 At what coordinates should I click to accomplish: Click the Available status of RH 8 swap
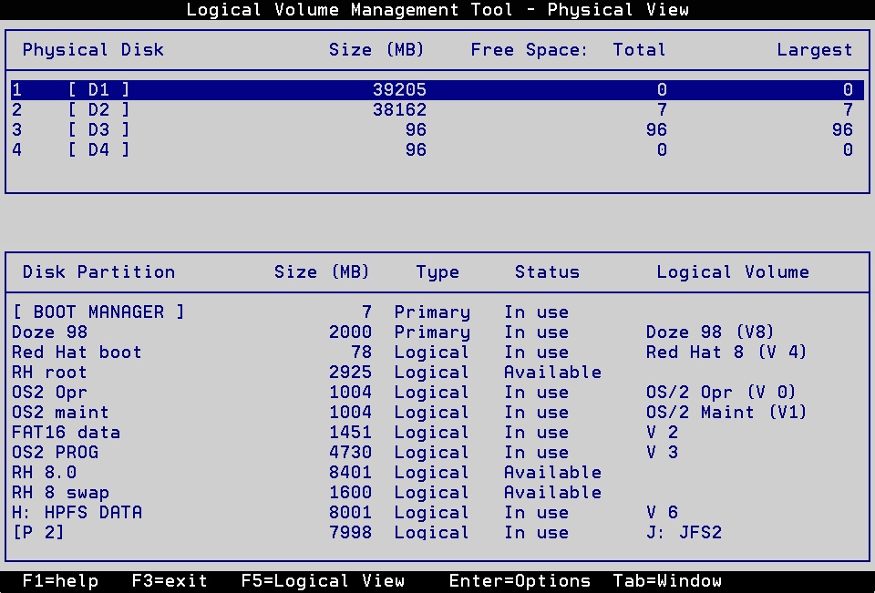(552, 493)
